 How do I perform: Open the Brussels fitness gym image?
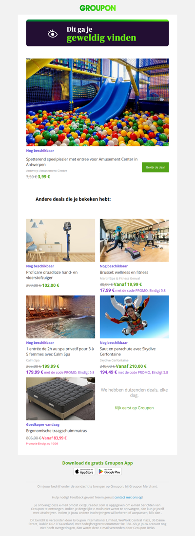[134, 240]
